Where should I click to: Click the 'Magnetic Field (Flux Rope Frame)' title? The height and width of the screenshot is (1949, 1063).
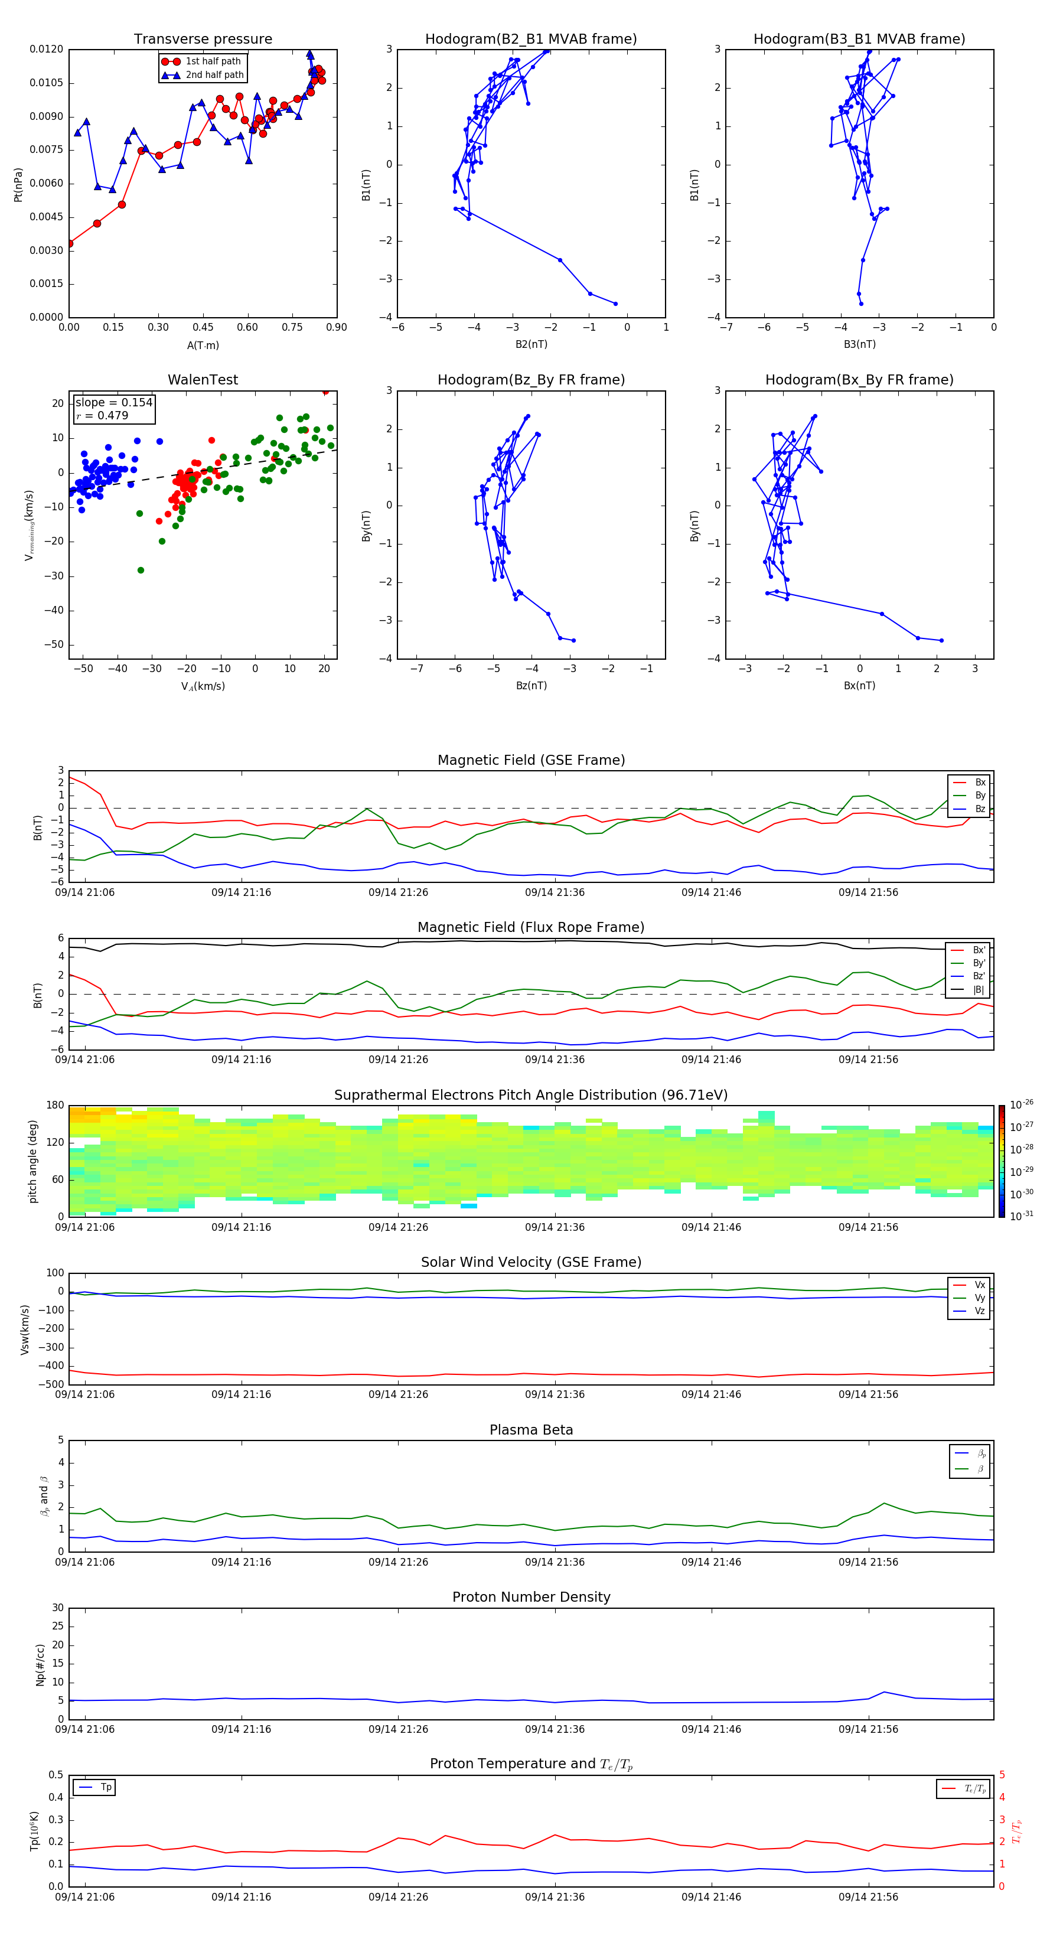pos(531,928)
